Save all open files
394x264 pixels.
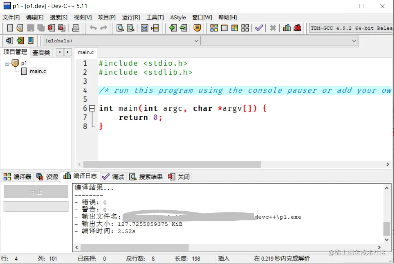[x=41, y=28]
